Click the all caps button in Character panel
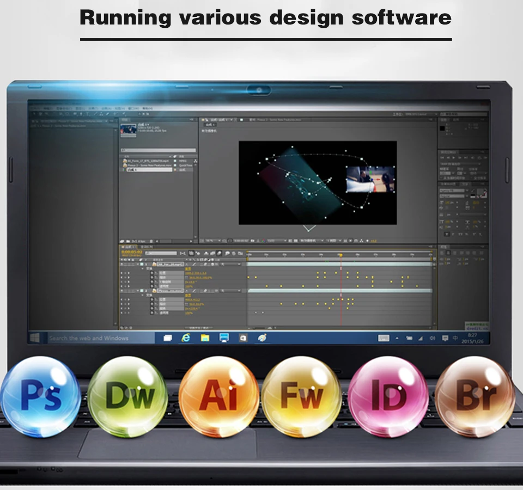The image size is (523, 490). click(x=460, y=234)
